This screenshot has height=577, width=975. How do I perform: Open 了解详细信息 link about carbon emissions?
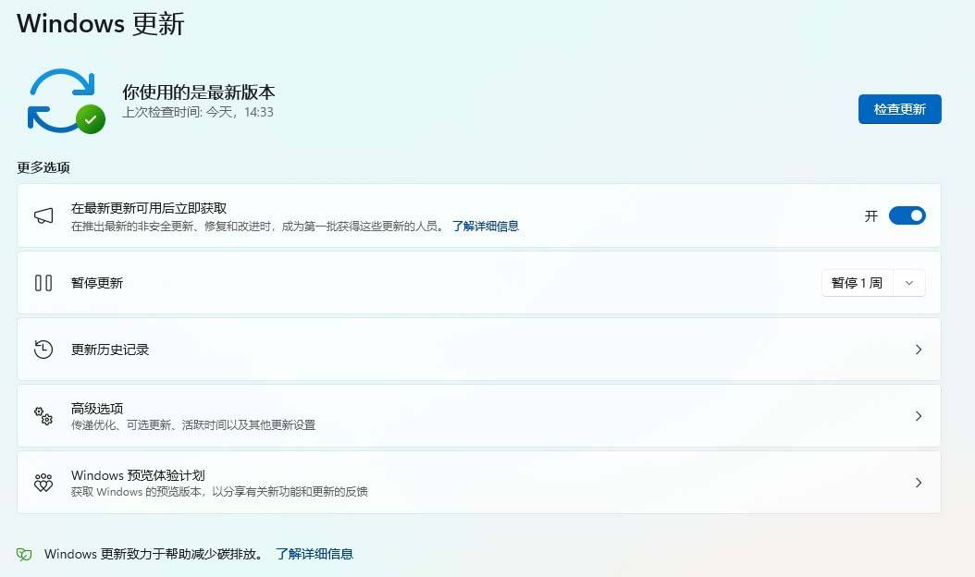(x=315, y=554)
